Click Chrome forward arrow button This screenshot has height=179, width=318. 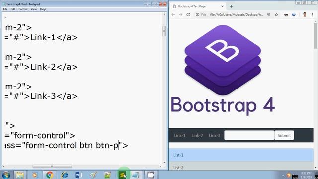coord(180,15)
